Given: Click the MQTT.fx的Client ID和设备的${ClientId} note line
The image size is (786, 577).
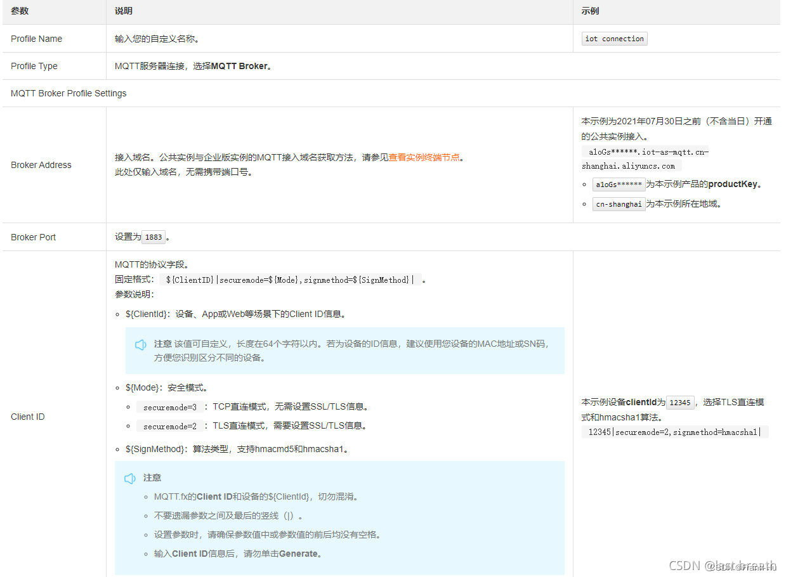Looking at the screenshot, I should tap(257, 496).
